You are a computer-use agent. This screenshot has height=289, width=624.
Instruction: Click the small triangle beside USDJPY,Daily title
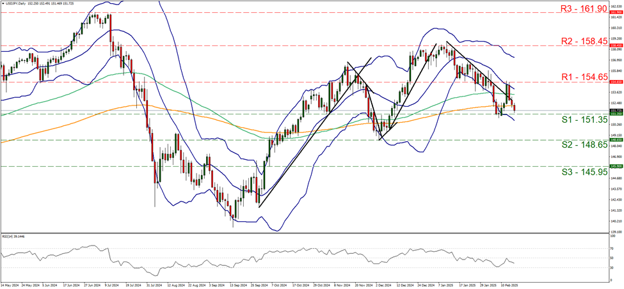click(3, 3)
